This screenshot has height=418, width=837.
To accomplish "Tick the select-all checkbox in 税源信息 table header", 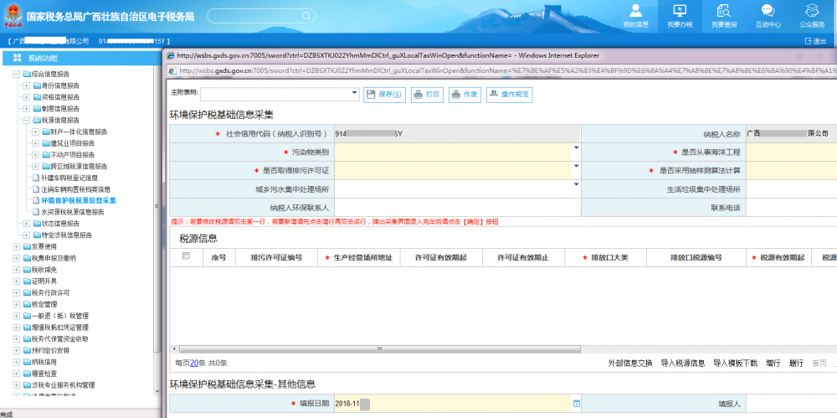I will [x=186, y=256].
